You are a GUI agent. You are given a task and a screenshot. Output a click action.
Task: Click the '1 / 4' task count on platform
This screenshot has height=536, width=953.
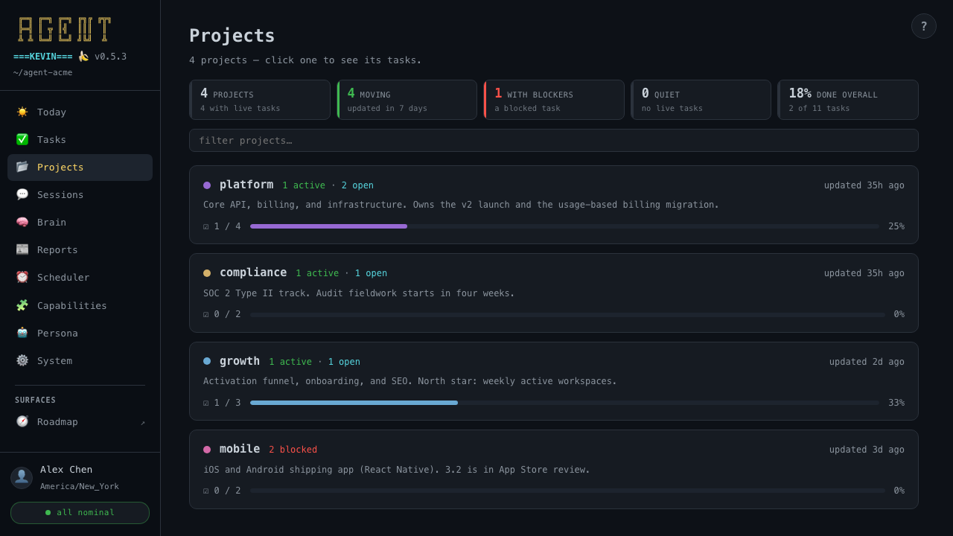pos(227,226)
